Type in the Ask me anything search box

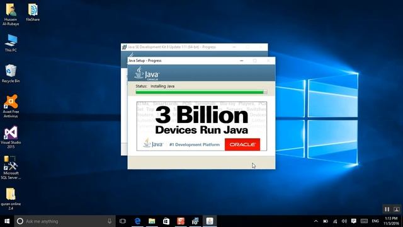(64, 221)
